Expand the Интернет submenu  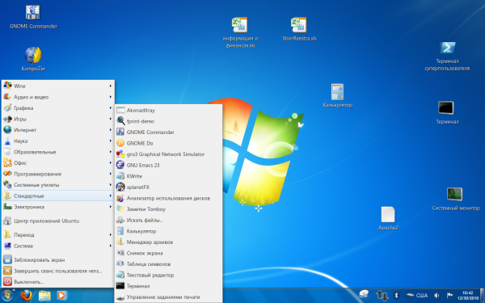tap(58, 130)
